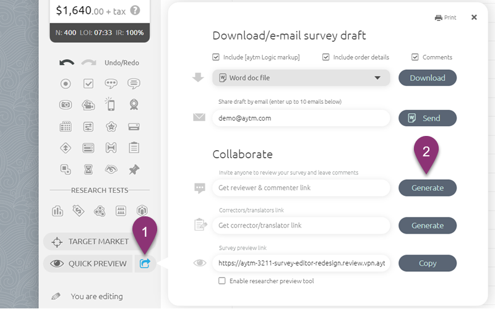Copy the survey preview link
Viewport: 495px width, 309px height.
pos(427,263)
